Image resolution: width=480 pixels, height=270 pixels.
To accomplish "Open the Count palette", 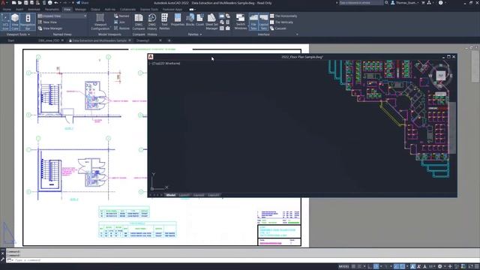I will click(x=200, y=20).
